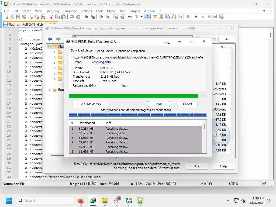Select connection row 3 with 61.030 MB
The image size is (276, 207).
[x=135, y=138]
